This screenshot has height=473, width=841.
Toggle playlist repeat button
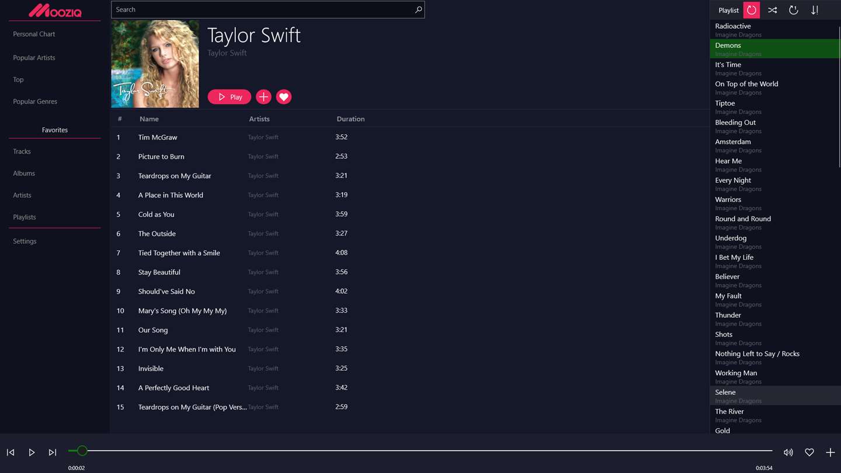[x=752, y=10]
